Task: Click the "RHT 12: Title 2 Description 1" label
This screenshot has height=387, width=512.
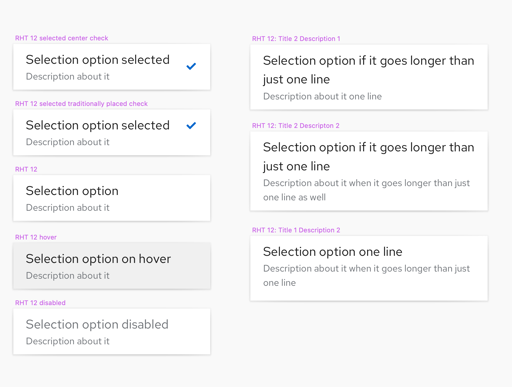Action: click(x=296, y=39)
